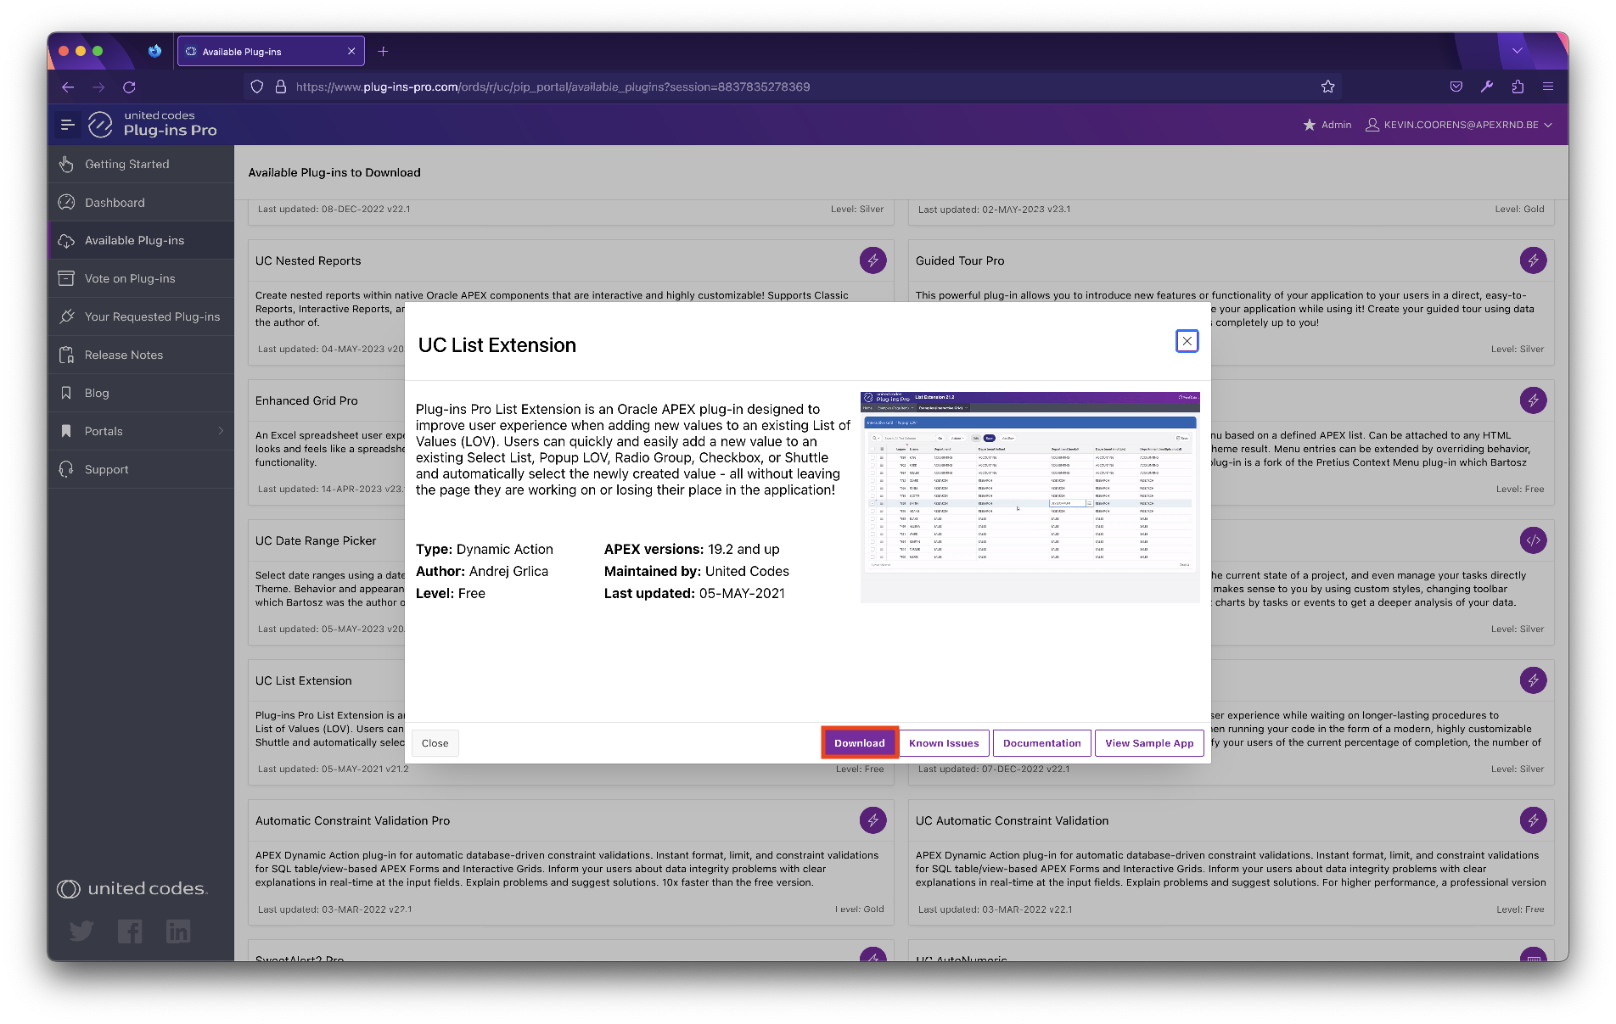Bookmark the page with star icon
This screenshot has width=1616, height=1024.
click(x=1327, y=87)
